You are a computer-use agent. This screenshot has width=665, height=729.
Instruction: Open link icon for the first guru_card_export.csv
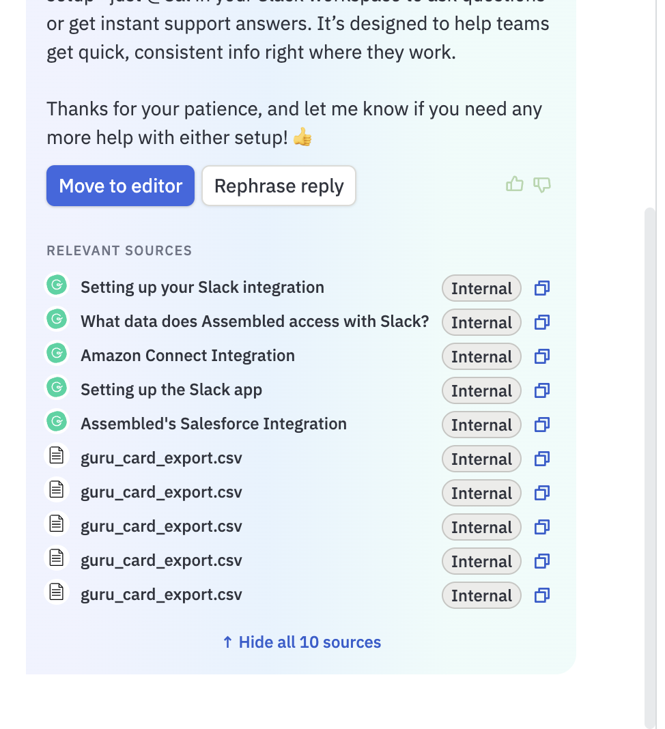point(542,459)
